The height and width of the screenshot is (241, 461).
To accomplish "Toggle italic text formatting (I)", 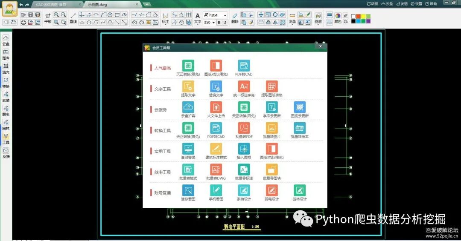I will click(225, 22).
